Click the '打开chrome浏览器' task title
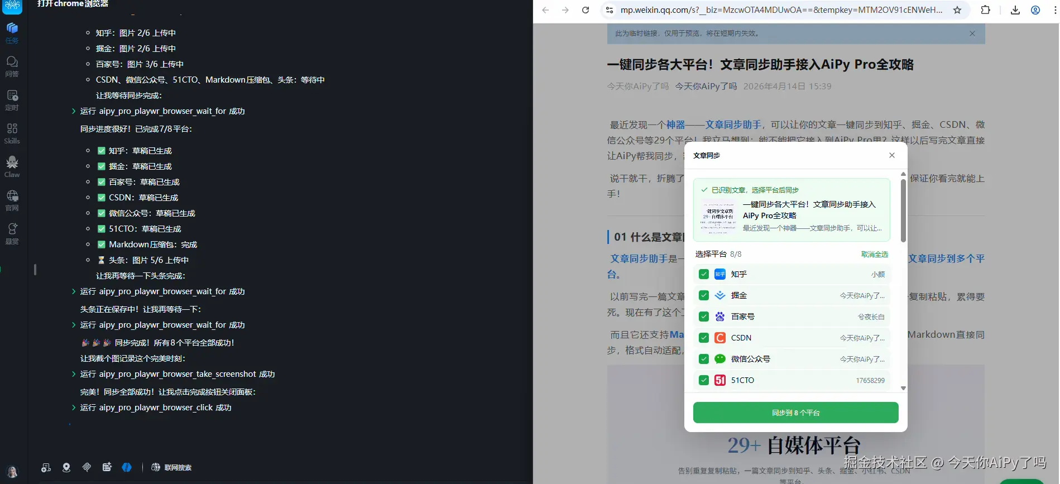 [73, 4]
